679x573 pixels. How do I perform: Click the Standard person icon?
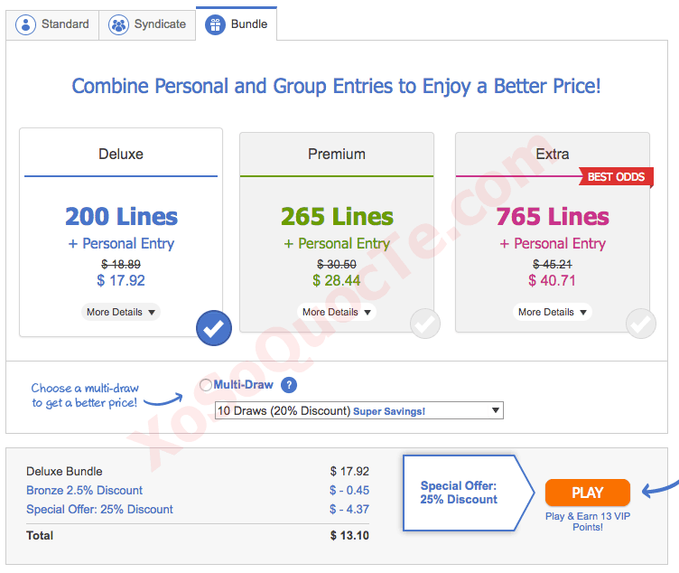click(27, 24)
